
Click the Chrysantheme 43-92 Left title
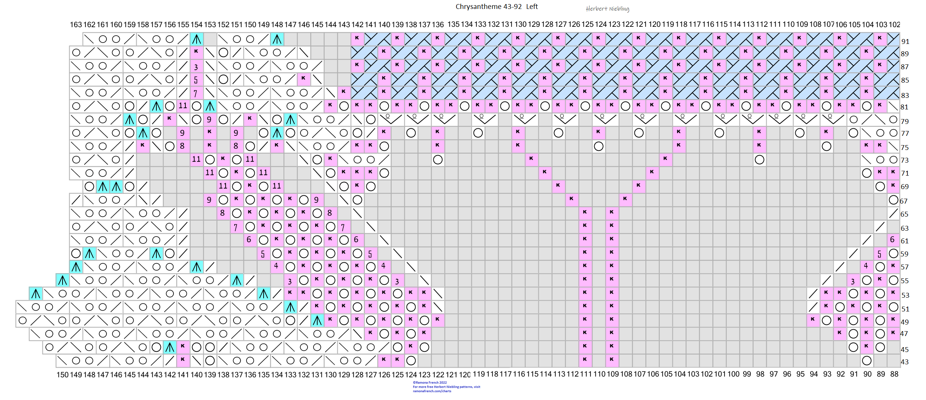(x=496, y=7)
